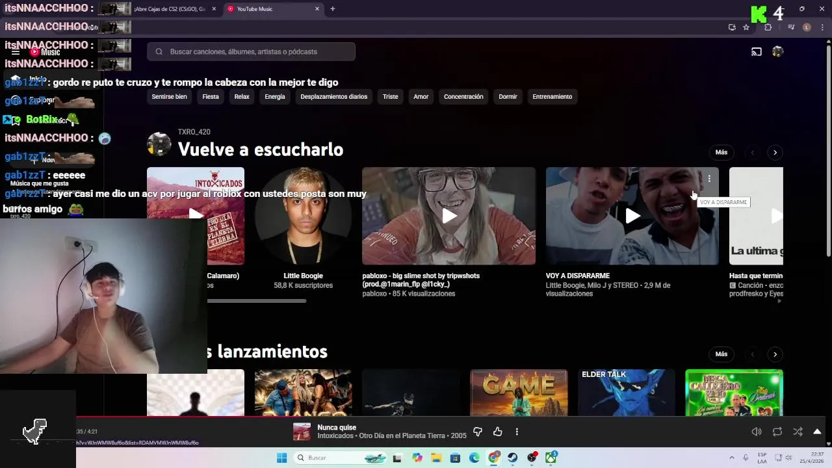The width and height of the screenshot is (832, 468).
Task: Select the Fiesta mood chip
Action: 211,96
